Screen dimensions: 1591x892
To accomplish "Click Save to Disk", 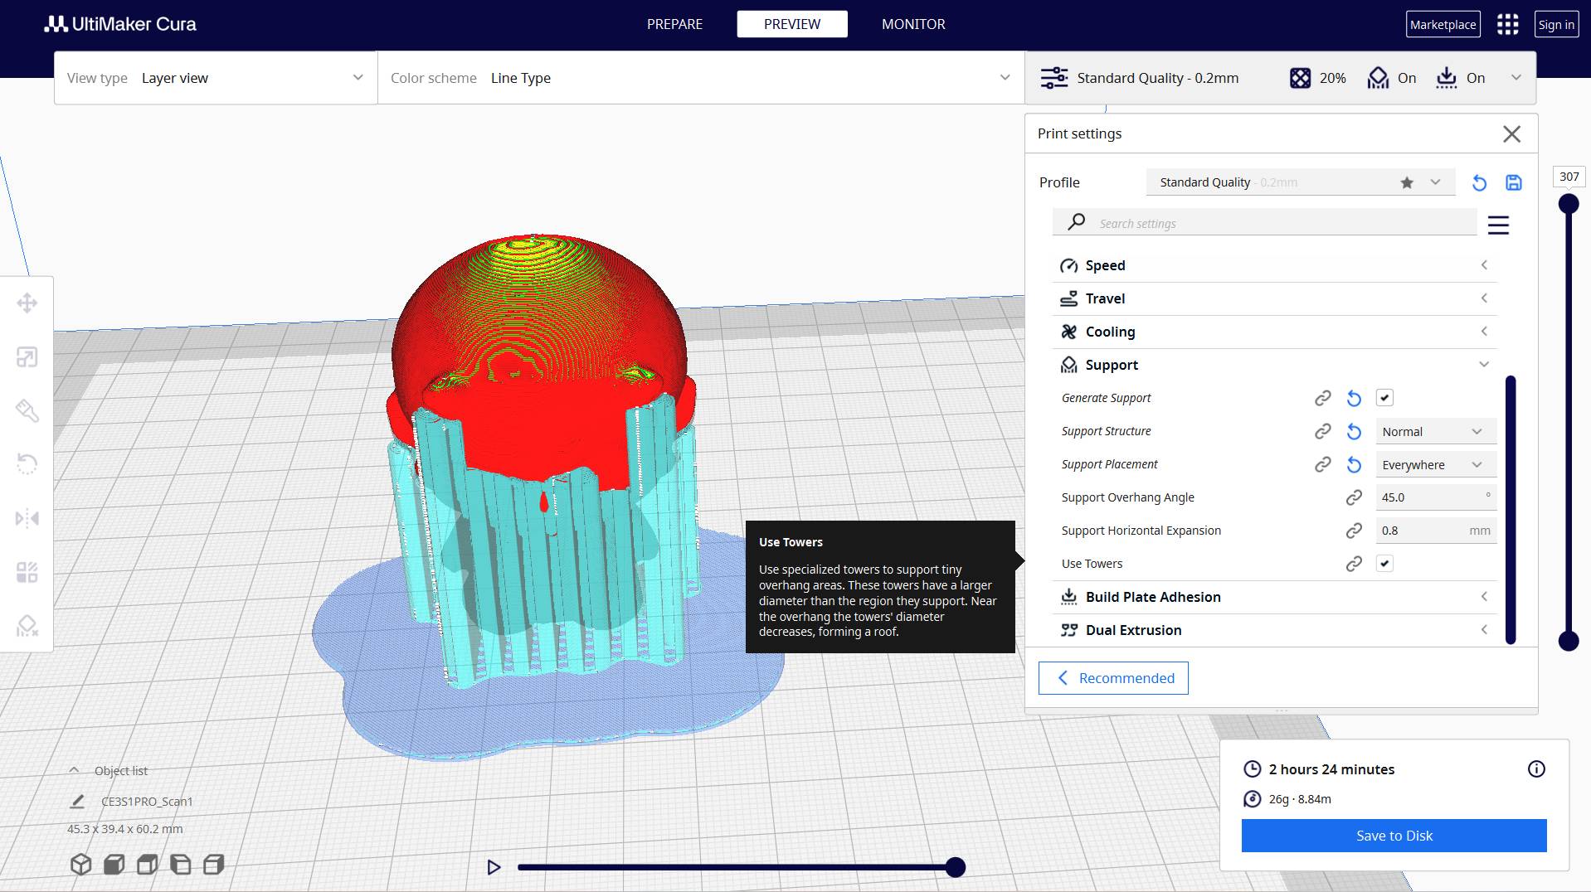I will click(x=1394, y=836).
